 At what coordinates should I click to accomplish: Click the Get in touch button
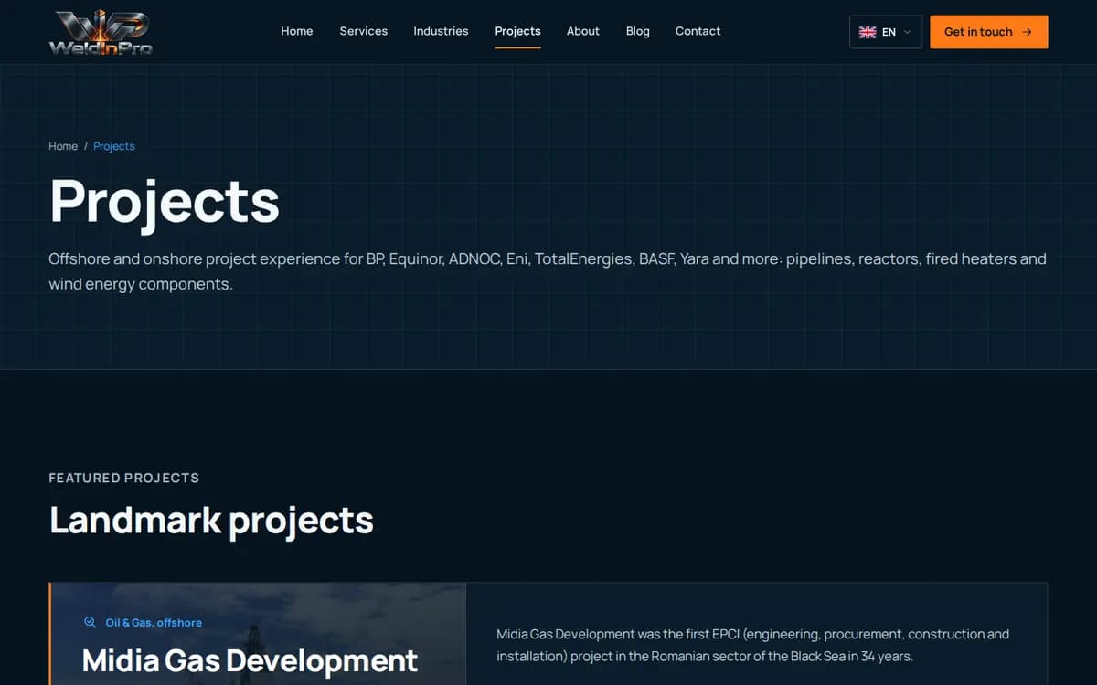coord(989,32)
